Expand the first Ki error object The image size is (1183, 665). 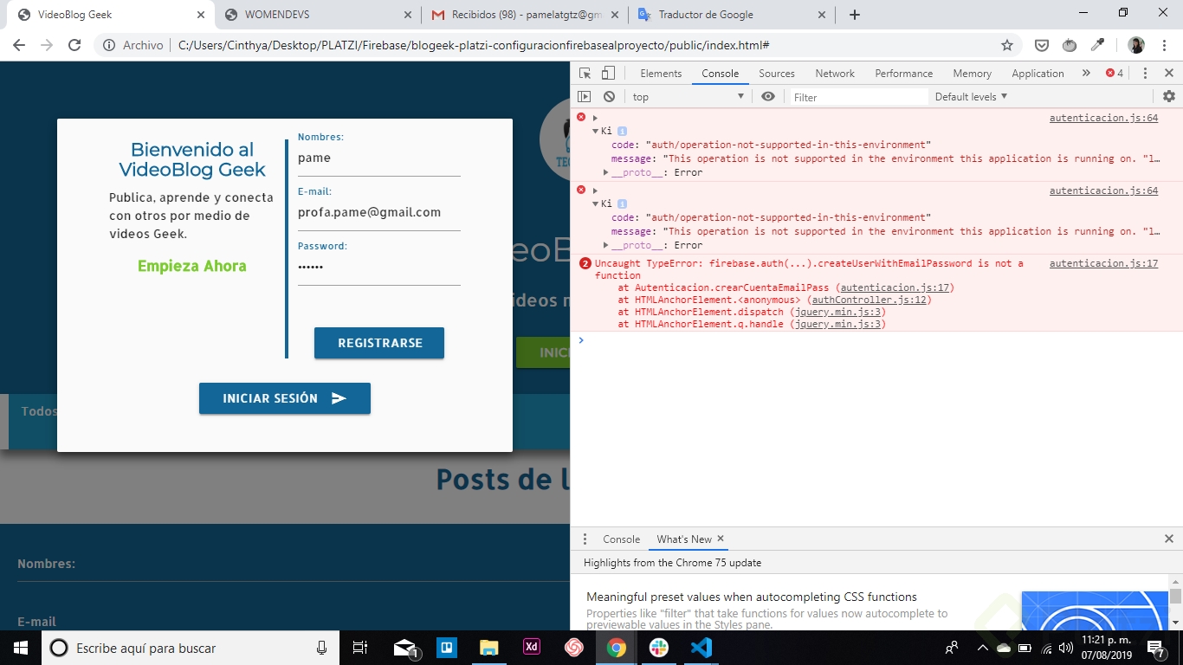coord(594,131)
